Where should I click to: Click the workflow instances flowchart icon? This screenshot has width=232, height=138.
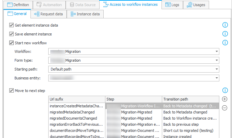[106, 4]
